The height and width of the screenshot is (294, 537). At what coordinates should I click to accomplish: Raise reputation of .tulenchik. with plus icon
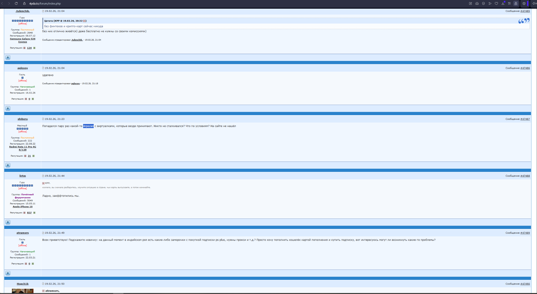pyautogui.click(x=34, y=48)
